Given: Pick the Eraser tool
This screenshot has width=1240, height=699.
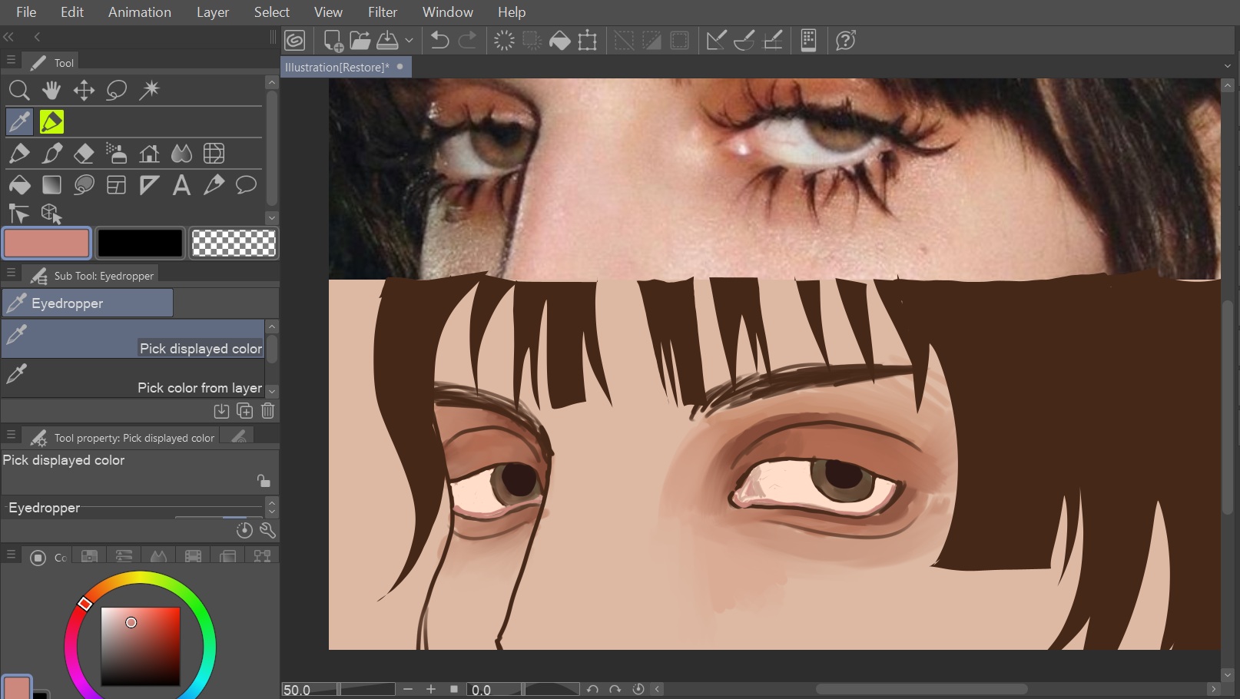Looking at the screenshot, I should pyautogui.click(x=84, y=154).
